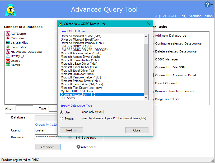Image resolution: width=215 pixels, height=163 pixels.
Task: Select Microsoft dBase-Treiber (*.dbf)
Action: pos(102,60)
